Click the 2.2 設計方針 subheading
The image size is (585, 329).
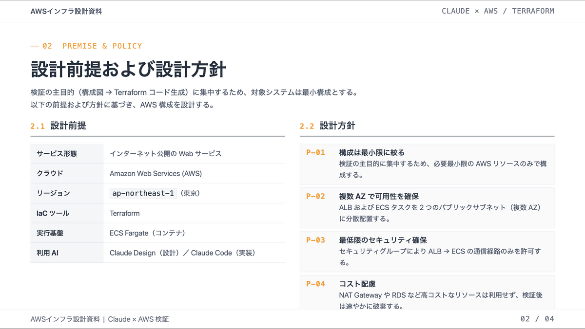pyautogui.click(x=328, y=126)
